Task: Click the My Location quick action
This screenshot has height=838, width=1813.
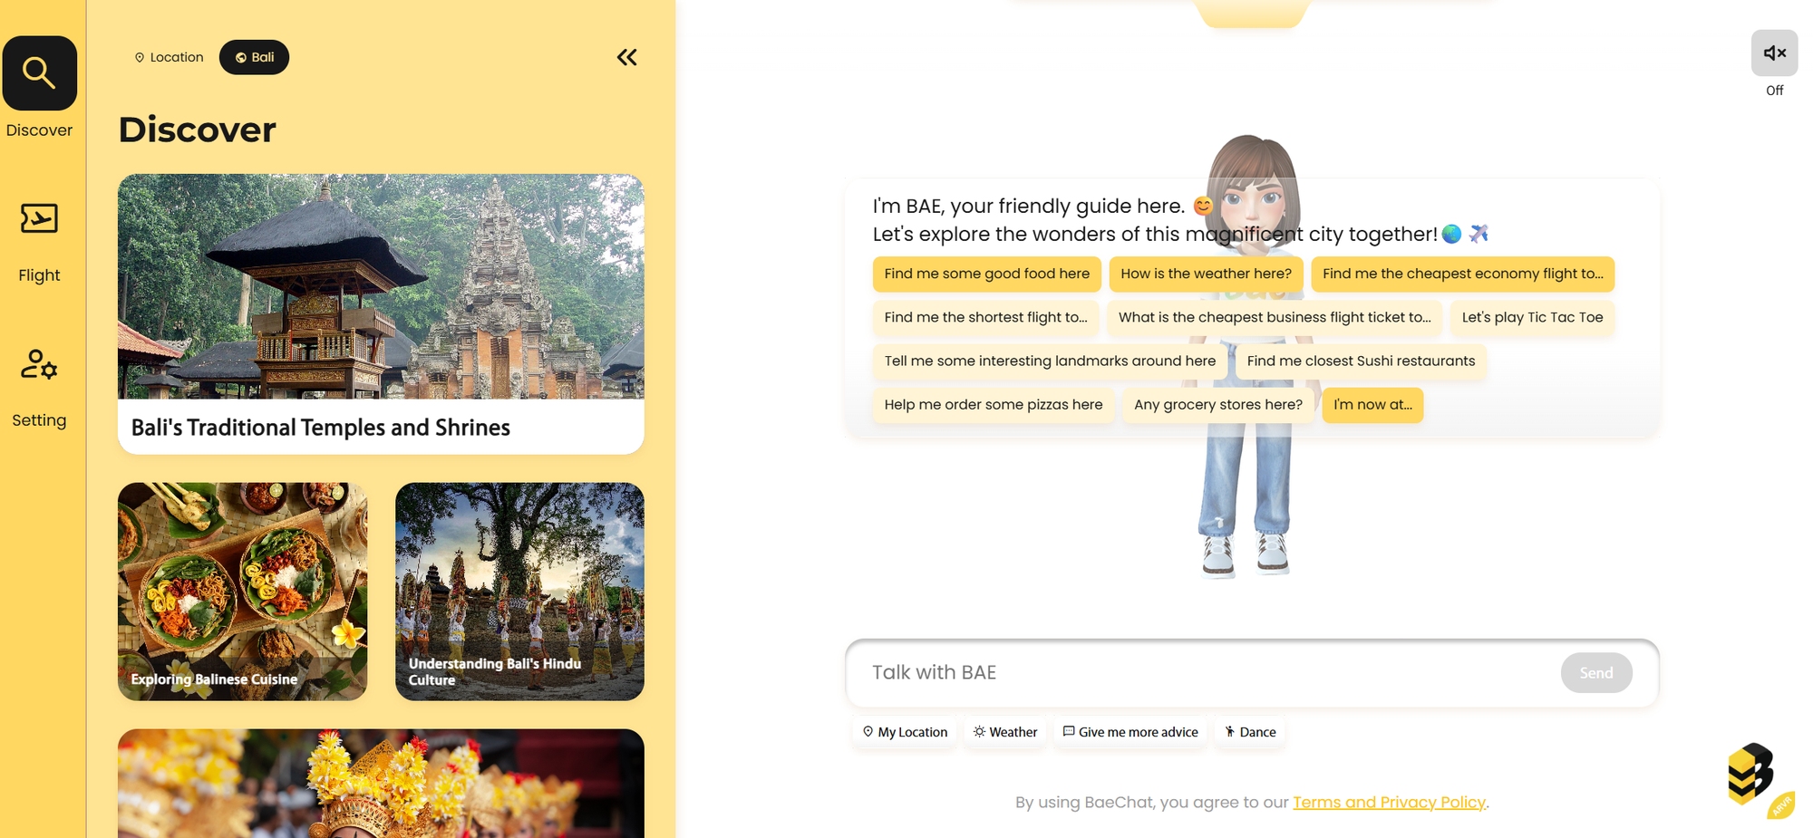Action: [x=904, y=732]
